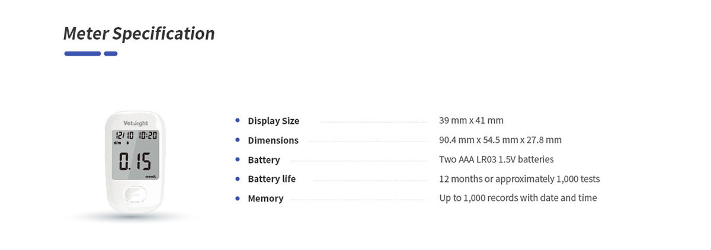The height and width of the screenshot is (250, 711).
Task: Click the bullet beside Battery life
Action: click(x=238, y=178)
